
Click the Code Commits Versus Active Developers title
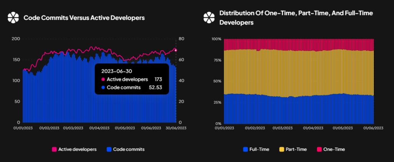click(x=84, y=18)
